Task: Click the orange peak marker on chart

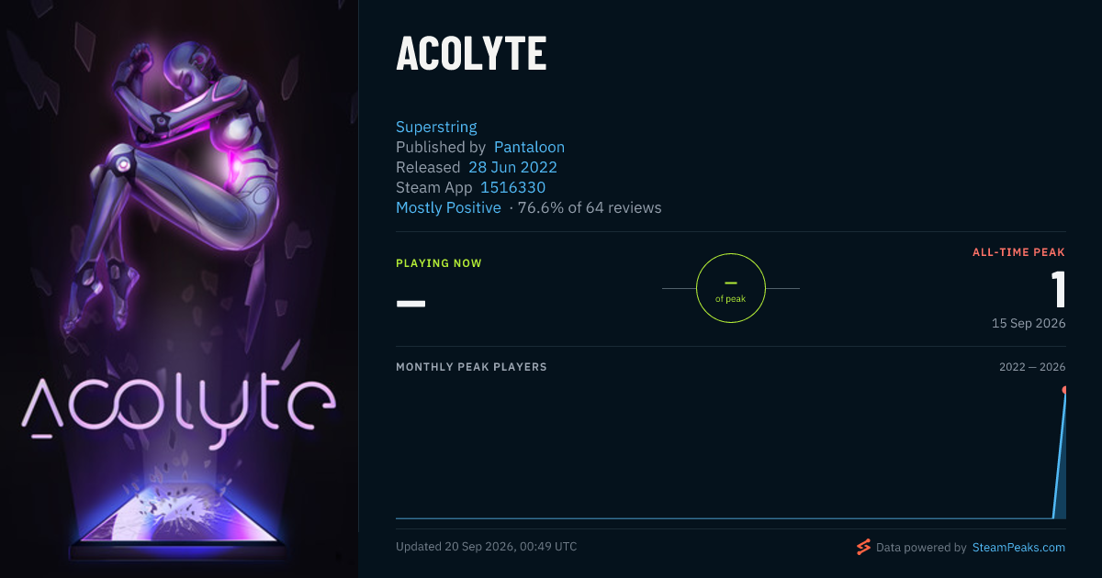Action: tap(1065, 390)
